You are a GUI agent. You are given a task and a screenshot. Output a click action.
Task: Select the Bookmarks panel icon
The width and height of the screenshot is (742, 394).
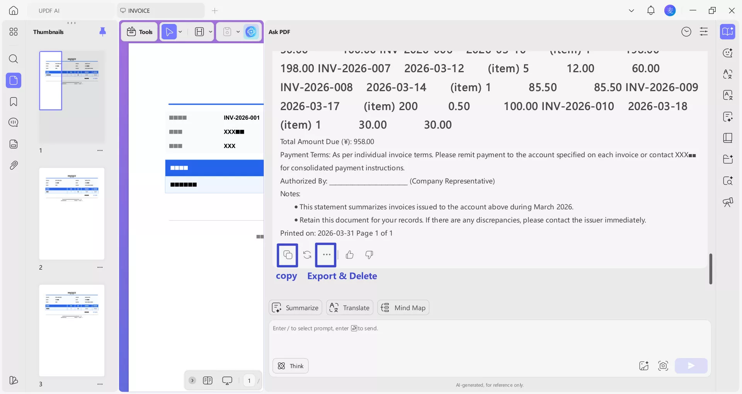14,102
